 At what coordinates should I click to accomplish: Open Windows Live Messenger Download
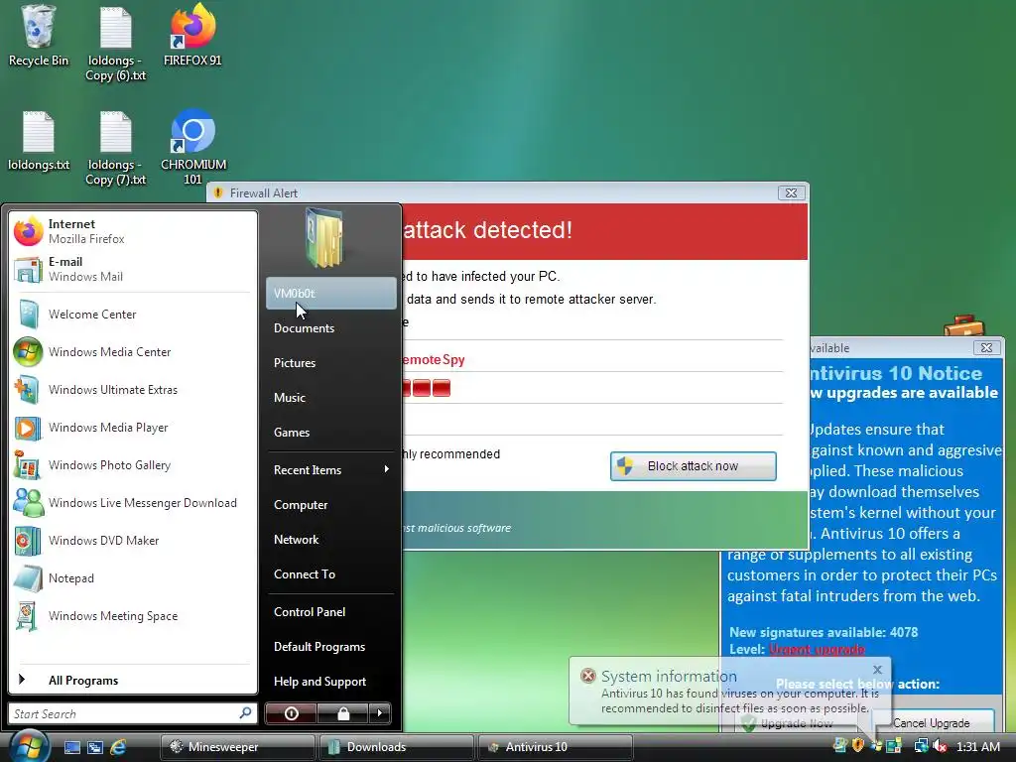click(133, 503)
